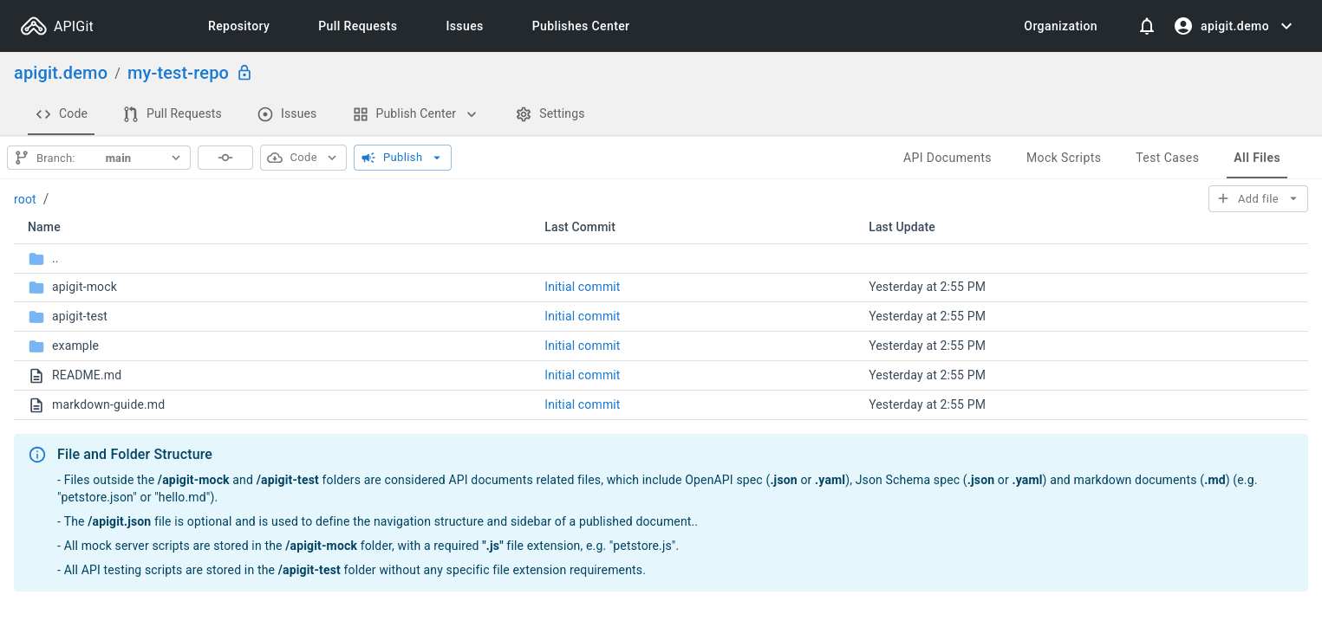Click the Last Commit column header
Viewport: 1322px width, 640px height.
pyautogui.click(x=580, y=227)
